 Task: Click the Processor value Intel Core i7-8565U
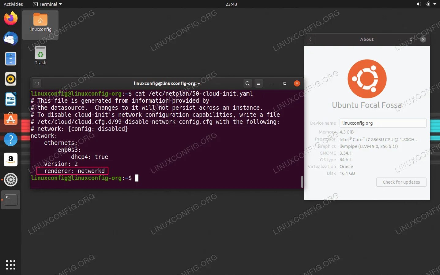[379, 139]
